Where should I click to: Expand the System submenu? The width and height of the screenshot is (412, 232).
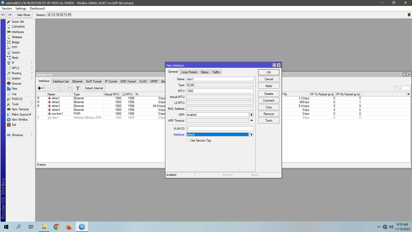point(21,78)
